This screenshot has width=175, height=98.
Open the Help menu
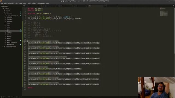pyautogui.click(x=47, y=3)
